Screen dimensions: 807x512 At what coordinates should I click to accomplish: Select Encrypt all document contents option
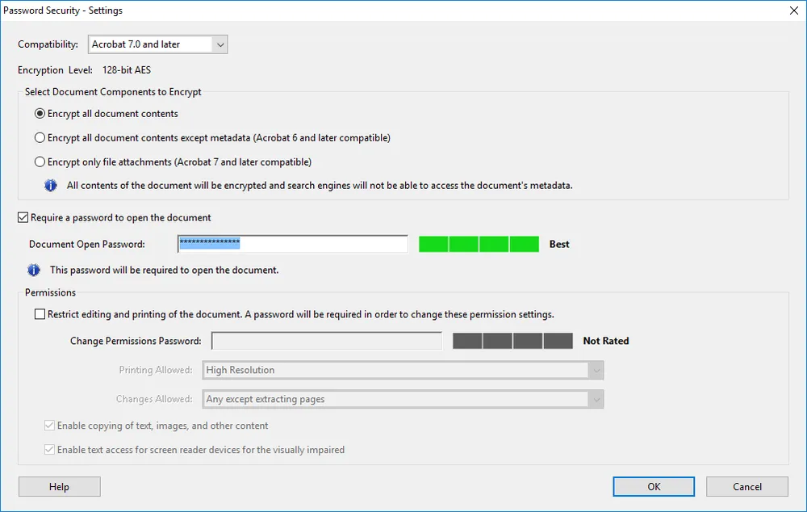point(40,114)
